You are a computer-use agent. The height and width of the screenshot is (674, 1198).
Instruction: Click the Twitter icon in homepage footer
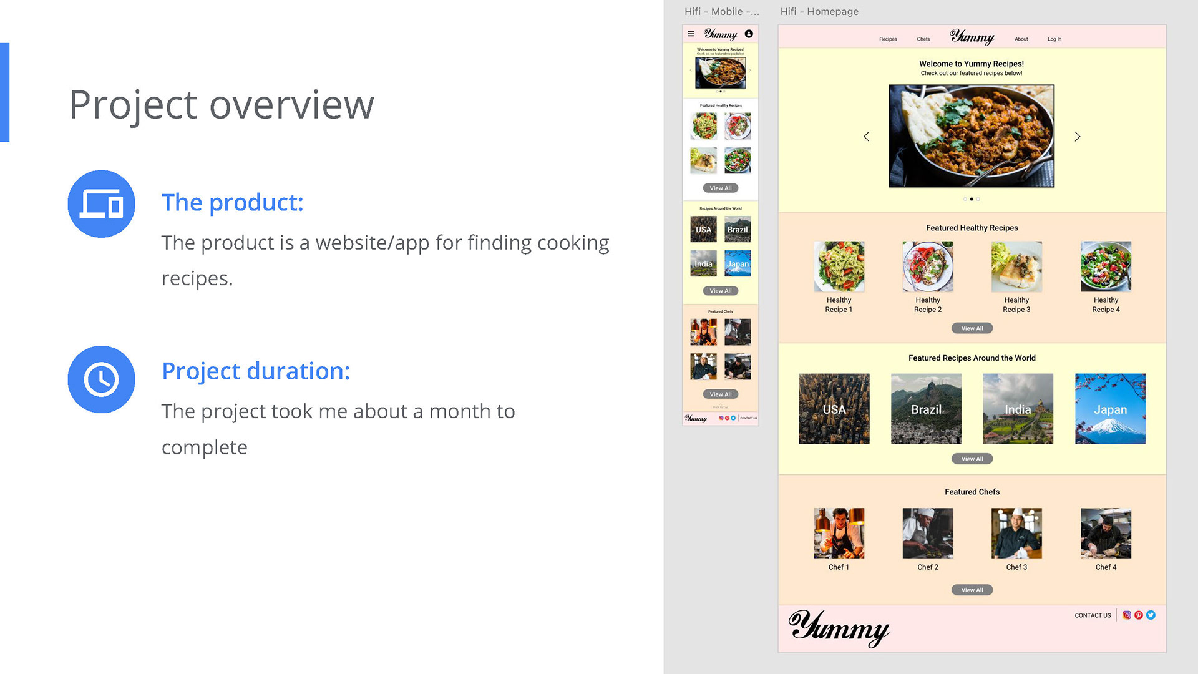tap(1151, 615)
